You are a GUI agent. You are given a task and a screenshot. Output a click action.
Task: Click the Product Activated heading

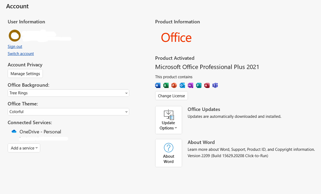point(175,58)
